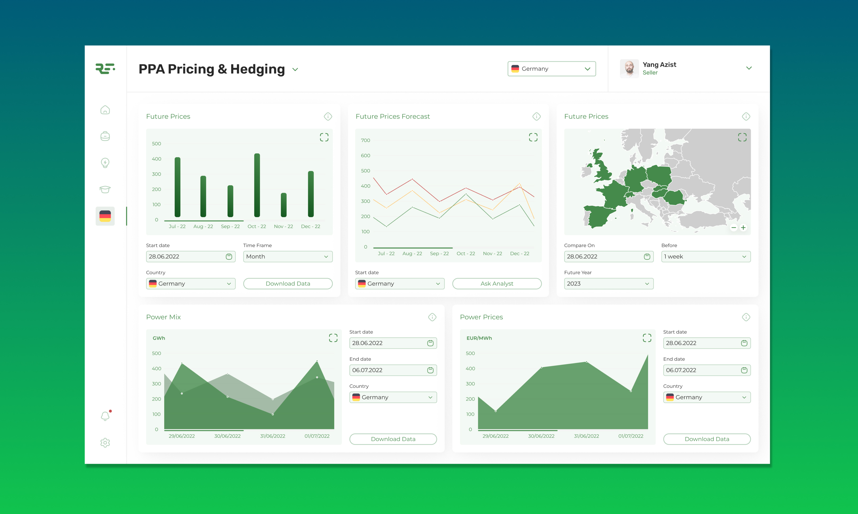Open calendar for Power Mix End date
This screenshot has width=858, height=514.
click(430, 370)
